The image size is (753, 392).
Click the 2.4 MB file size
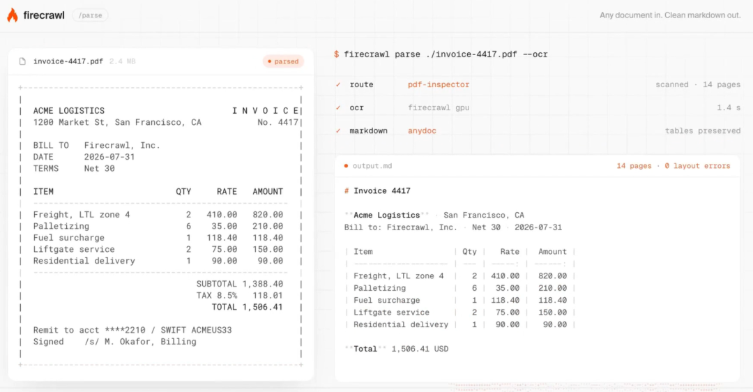[123, 61]
